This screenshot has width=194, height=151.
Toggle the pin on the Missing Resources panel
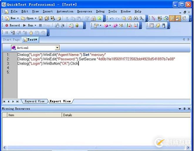185,109
